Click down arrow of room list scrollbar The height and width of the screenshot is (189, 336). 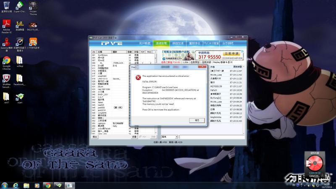[156, 133]
